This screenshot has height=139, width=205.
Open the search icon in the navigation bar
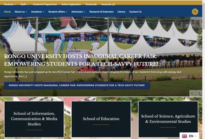(x=195, y=12)
